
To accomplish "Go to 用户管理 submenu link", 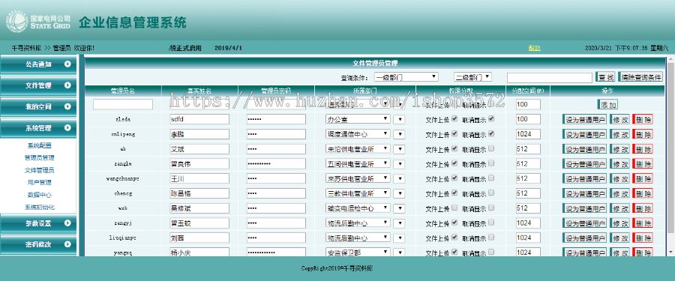I will click(40, 182).
